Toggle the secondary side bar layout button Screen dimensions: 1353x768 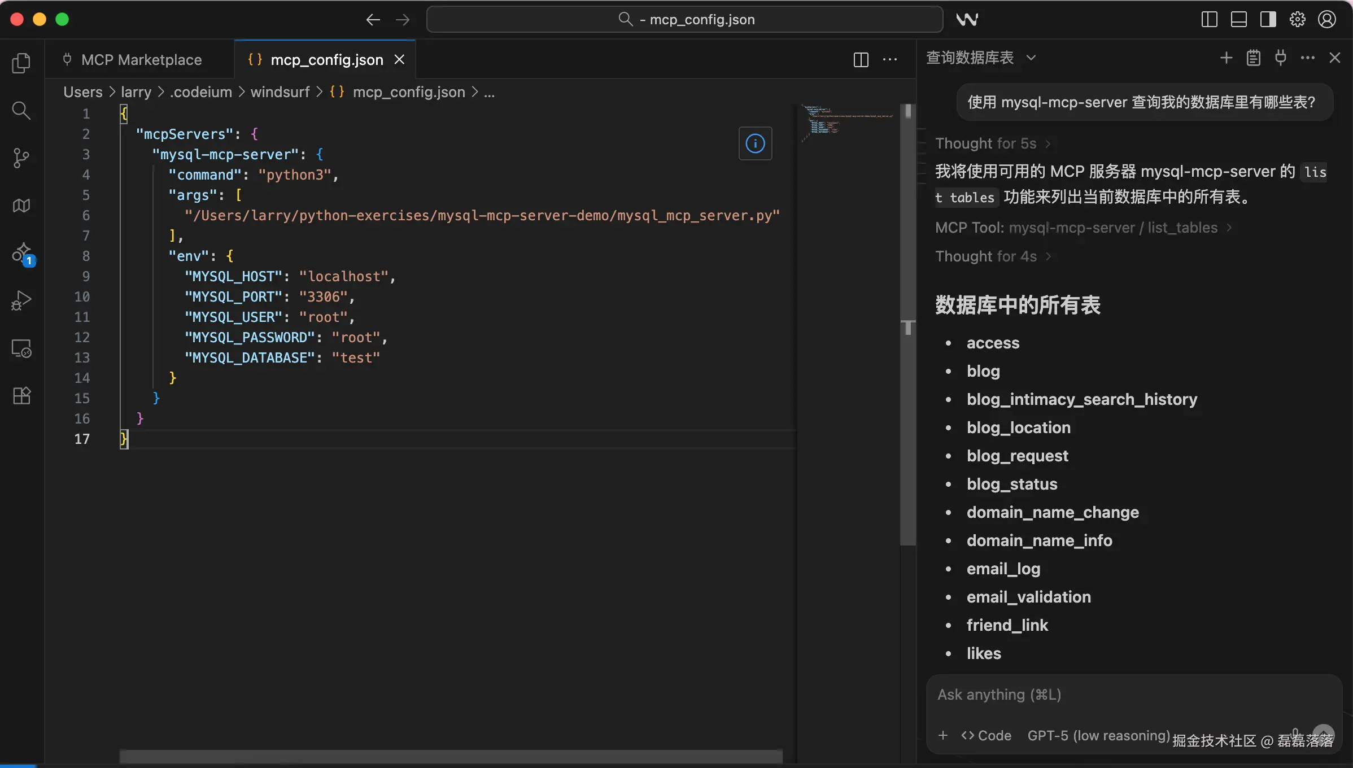pyautogui.click(x=1268, y=20)
